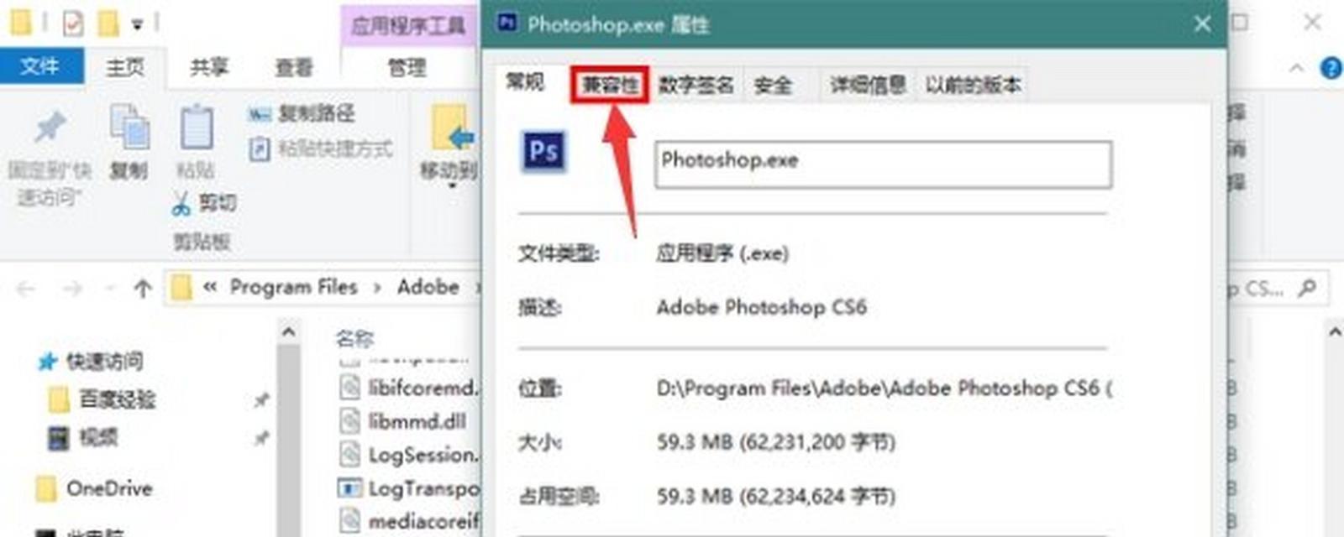Select 快速访问 in navigation pane

pos(104,362)
